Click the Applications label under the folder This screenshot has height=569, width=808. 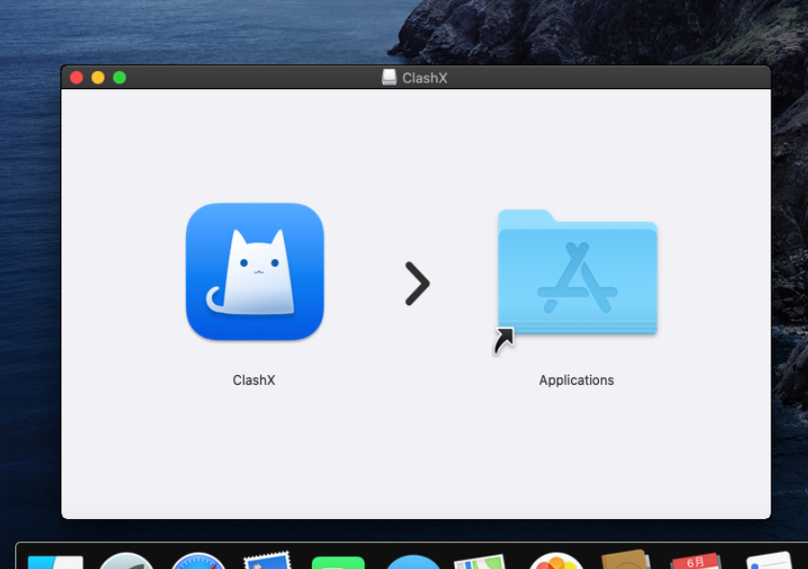576,380
